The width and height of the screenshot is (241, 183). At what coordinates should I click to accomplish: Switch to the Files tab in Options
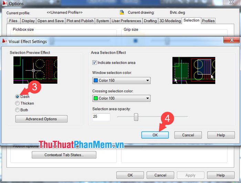click(x=13, y=21)
